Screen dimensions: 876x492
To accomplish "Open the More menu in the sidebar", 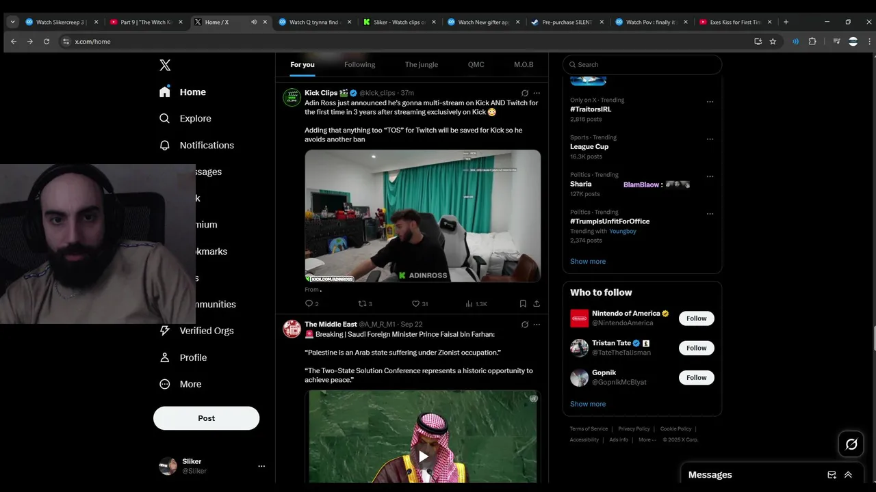I will [181, 384].
